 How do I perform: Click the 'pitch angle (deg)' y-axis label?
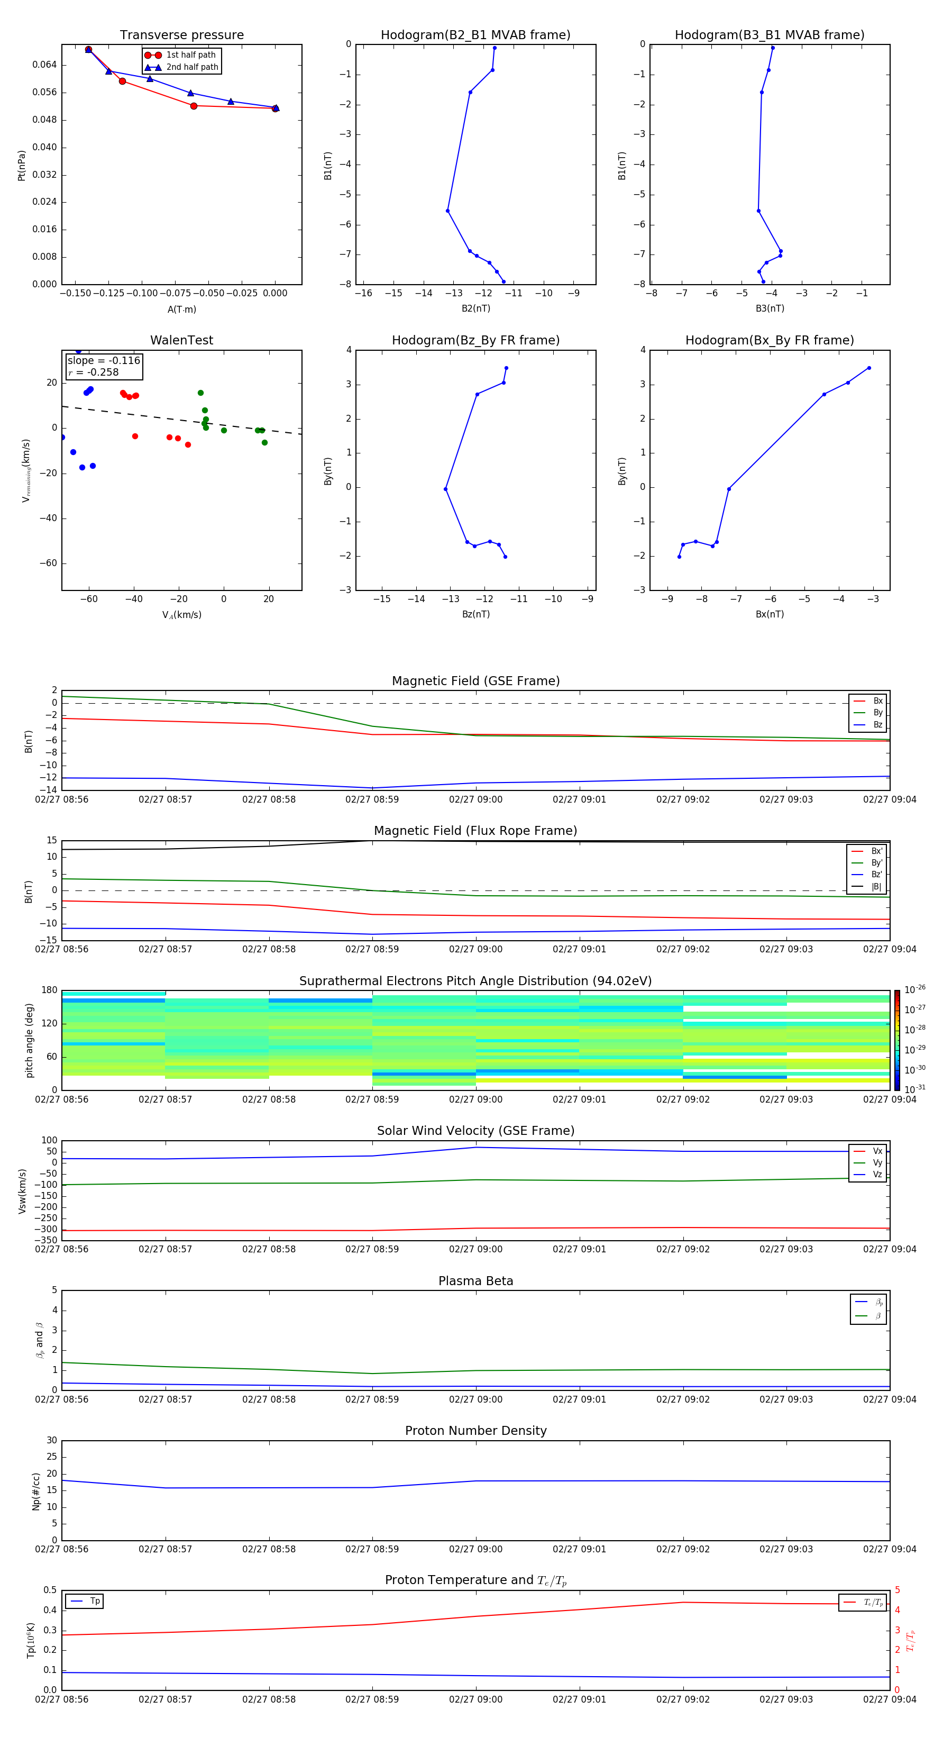pos(29,1040)
